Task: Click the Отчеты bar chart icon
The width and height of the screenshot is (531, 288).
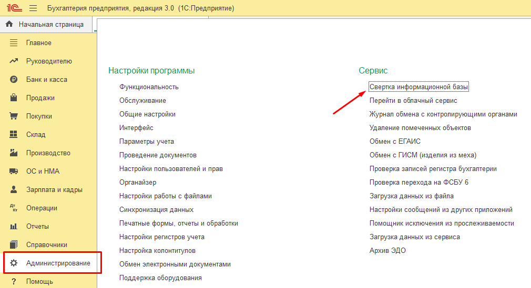Action: (x=14, y=227)
